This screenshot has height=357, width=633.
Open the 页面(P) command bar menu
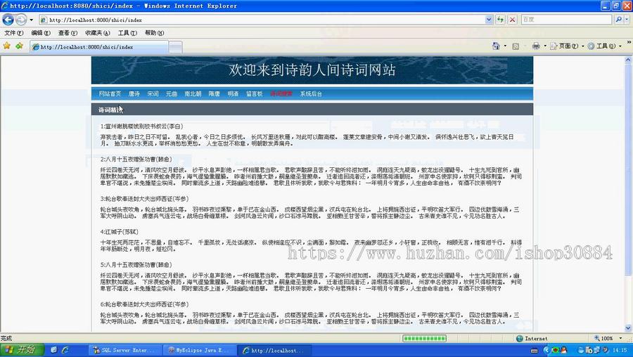click(x=567, y=46)
